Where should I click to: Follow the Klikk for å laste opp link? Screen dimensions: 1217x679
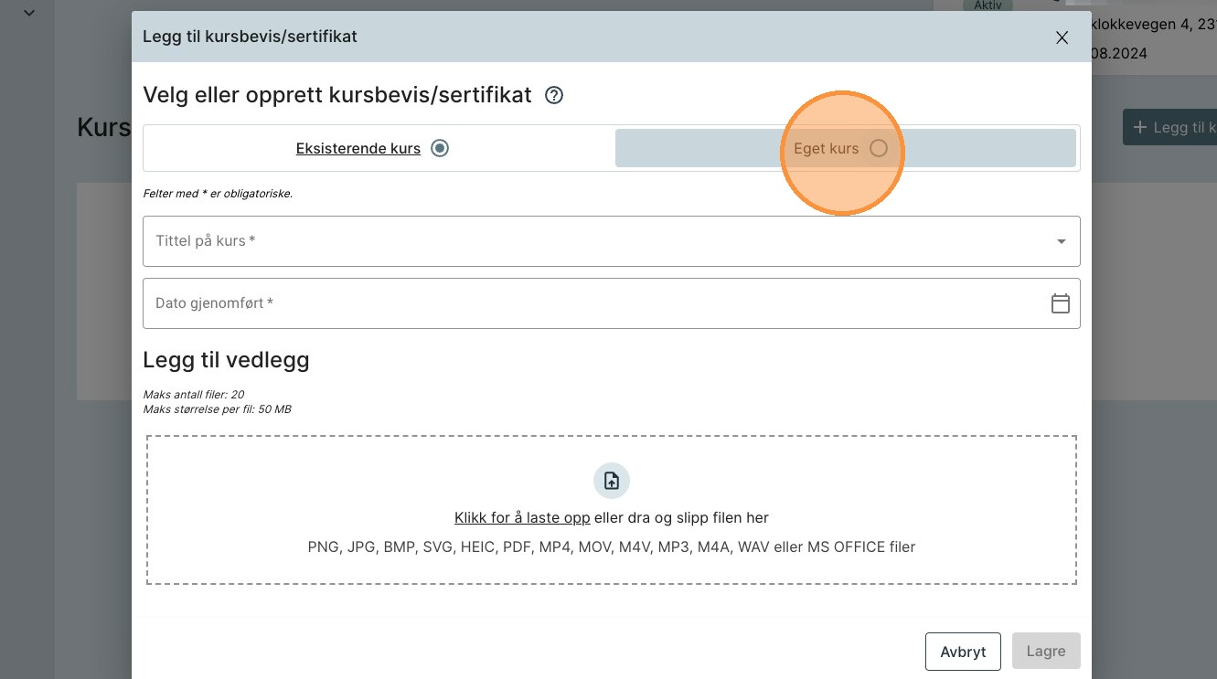tap(522, 517)
